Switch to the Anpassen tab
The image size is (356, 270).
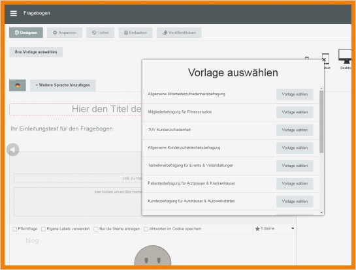coord(65,33)
